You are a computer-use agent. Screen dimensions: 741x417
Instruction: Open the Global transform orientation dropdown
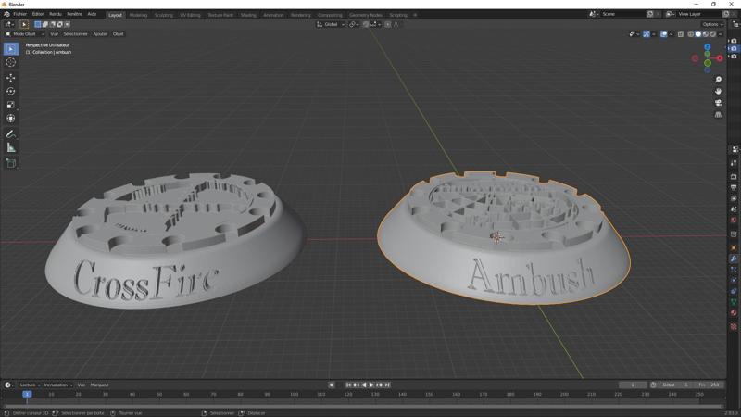pos(331,24)
